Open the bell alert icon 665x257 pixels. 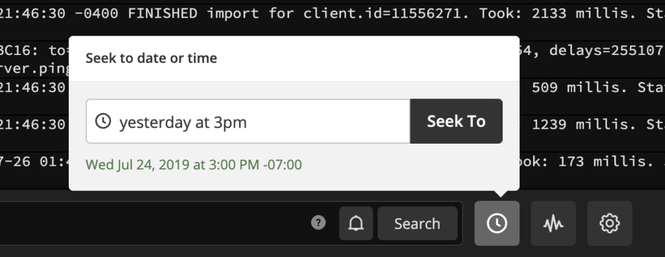pyautogui.click(x=356, y=223)
